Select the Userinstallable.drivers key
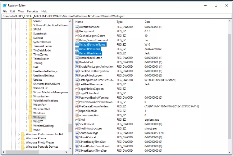The image size is (233, 156). click(x=47, y=84)
